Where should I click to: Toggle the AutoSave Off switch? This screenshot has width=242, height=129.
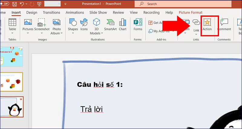tap(5, 4)
